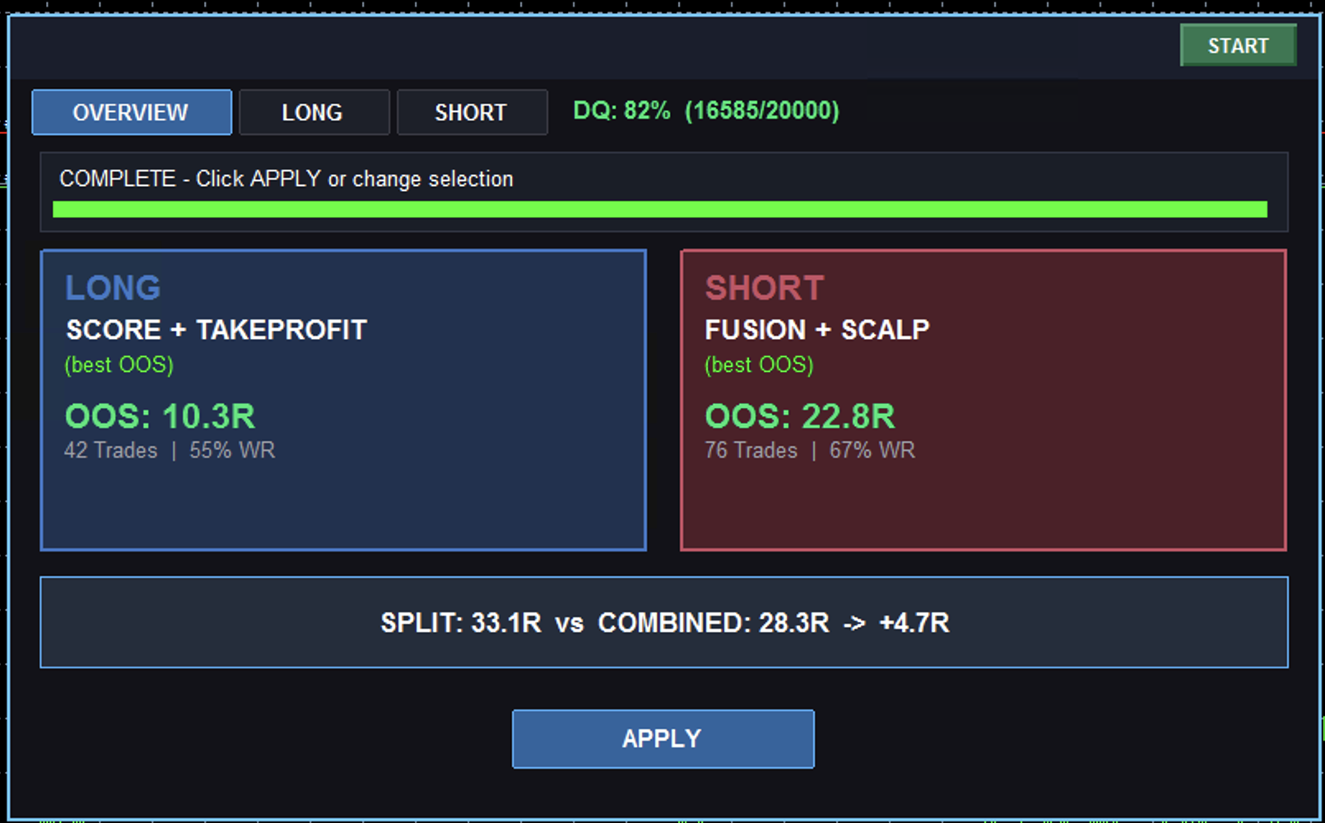Image resolution: width=1325 pixels, height=823 pixels.
Task: Click the LONG card's (best OOS) label
Action: point(119,365)
